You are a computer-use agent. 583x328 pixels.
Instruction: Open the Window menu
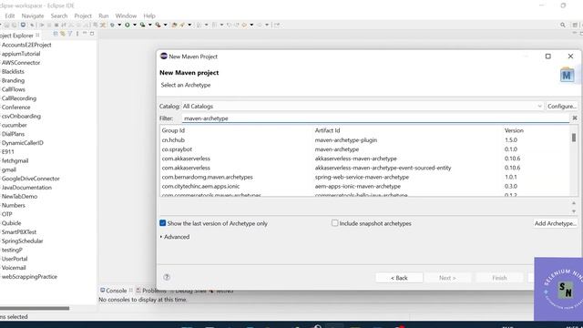[126, 16]
